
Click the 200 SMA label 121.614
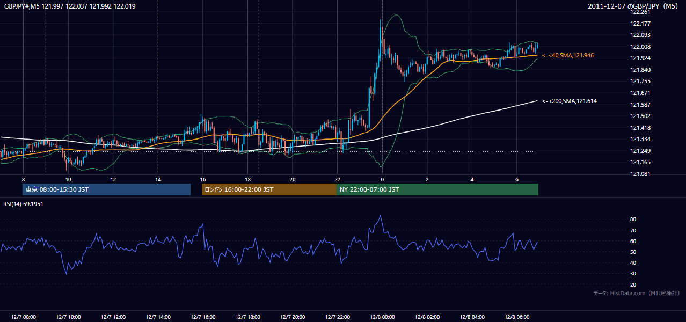click(570, 101)
